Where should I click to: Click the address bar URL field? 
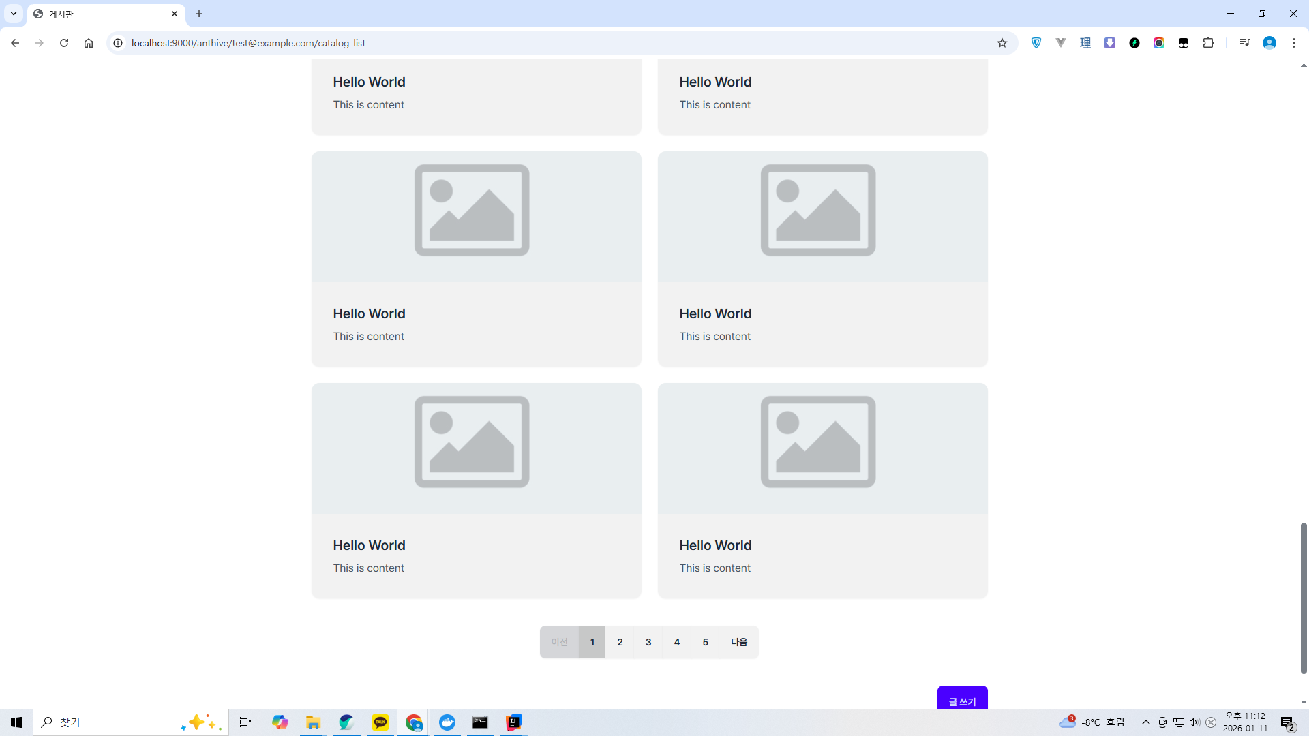[545, 43]
